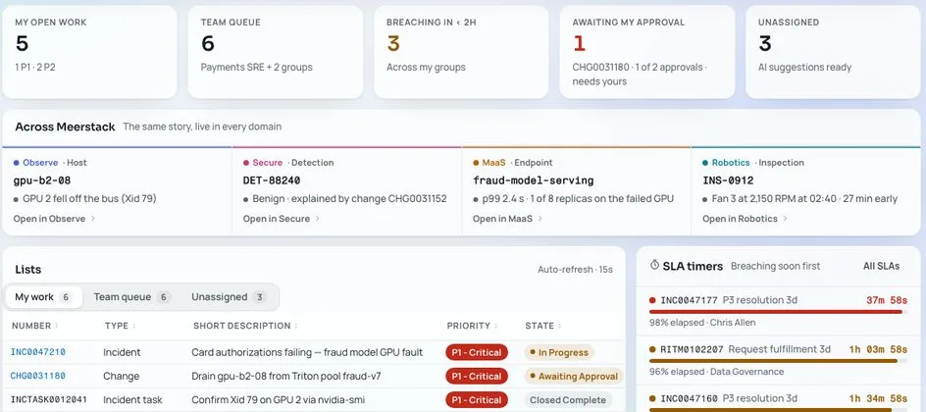
Task: Sort the list using PRIORITY sort icon
Action: 495,326
